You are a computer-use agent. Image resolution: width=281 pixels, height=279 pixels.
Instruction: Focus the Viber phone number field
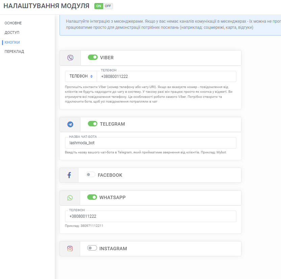point(166,76)
